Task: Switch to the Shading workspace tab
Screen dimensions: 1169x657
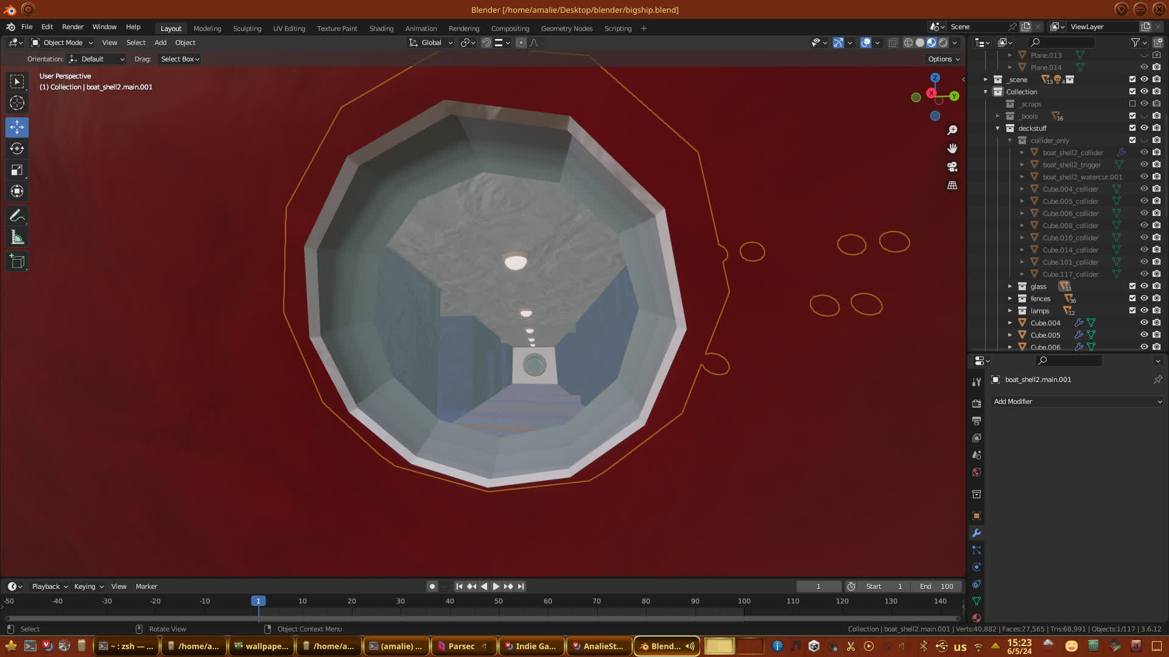Action: (381, 28)
